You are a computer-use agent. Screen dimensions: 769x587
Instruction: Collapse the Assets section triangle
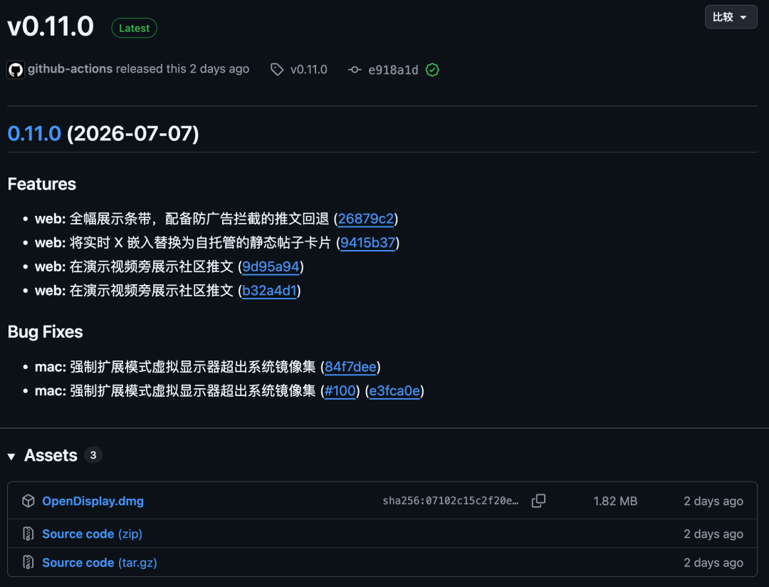click(11, 457)
